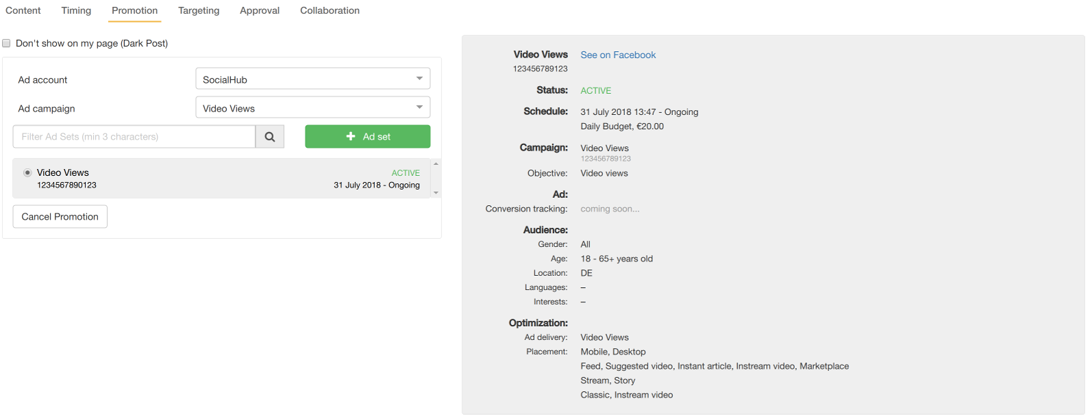Switch to the Collaboration tab

[x=330, y=10]
